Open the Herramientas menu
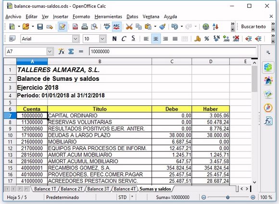Screen dimensions: 279x204 [108, 16]
